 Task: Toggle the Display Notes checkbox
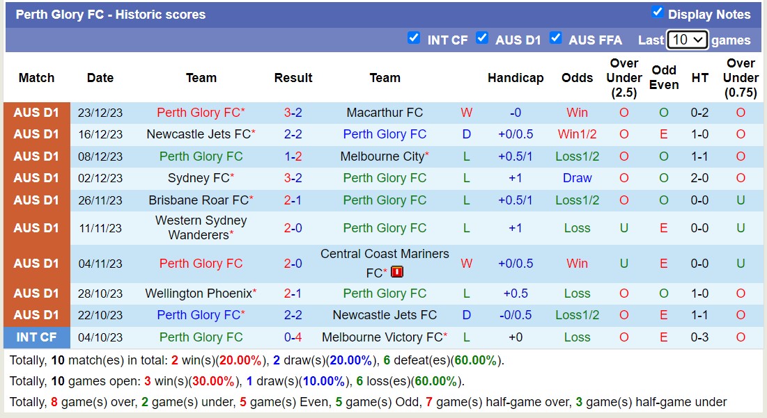coord(656,13)
